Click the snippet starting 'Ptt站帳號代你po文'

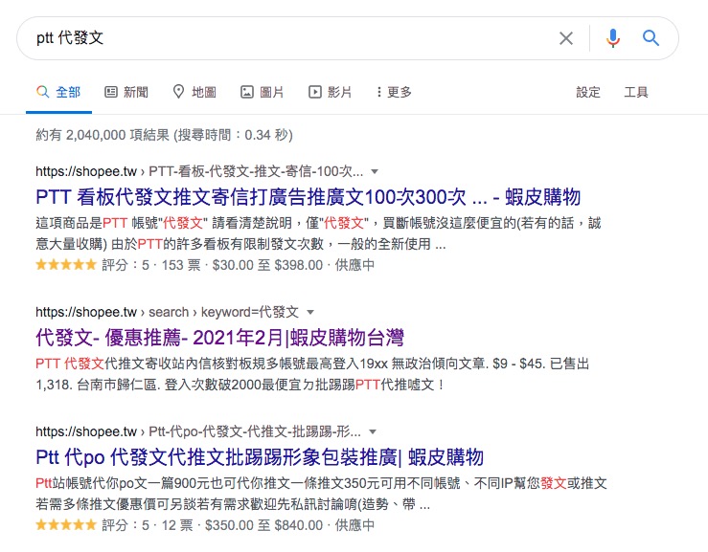point(321,494)
